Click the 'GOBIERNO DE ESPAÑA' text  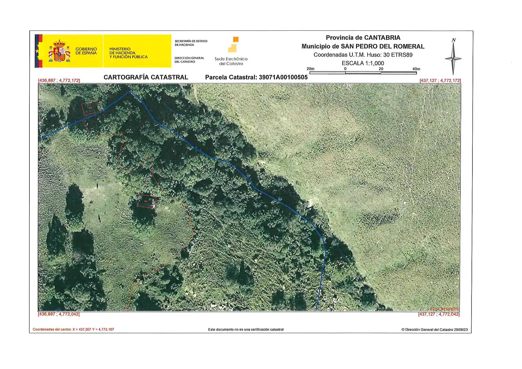click(86, 51)
